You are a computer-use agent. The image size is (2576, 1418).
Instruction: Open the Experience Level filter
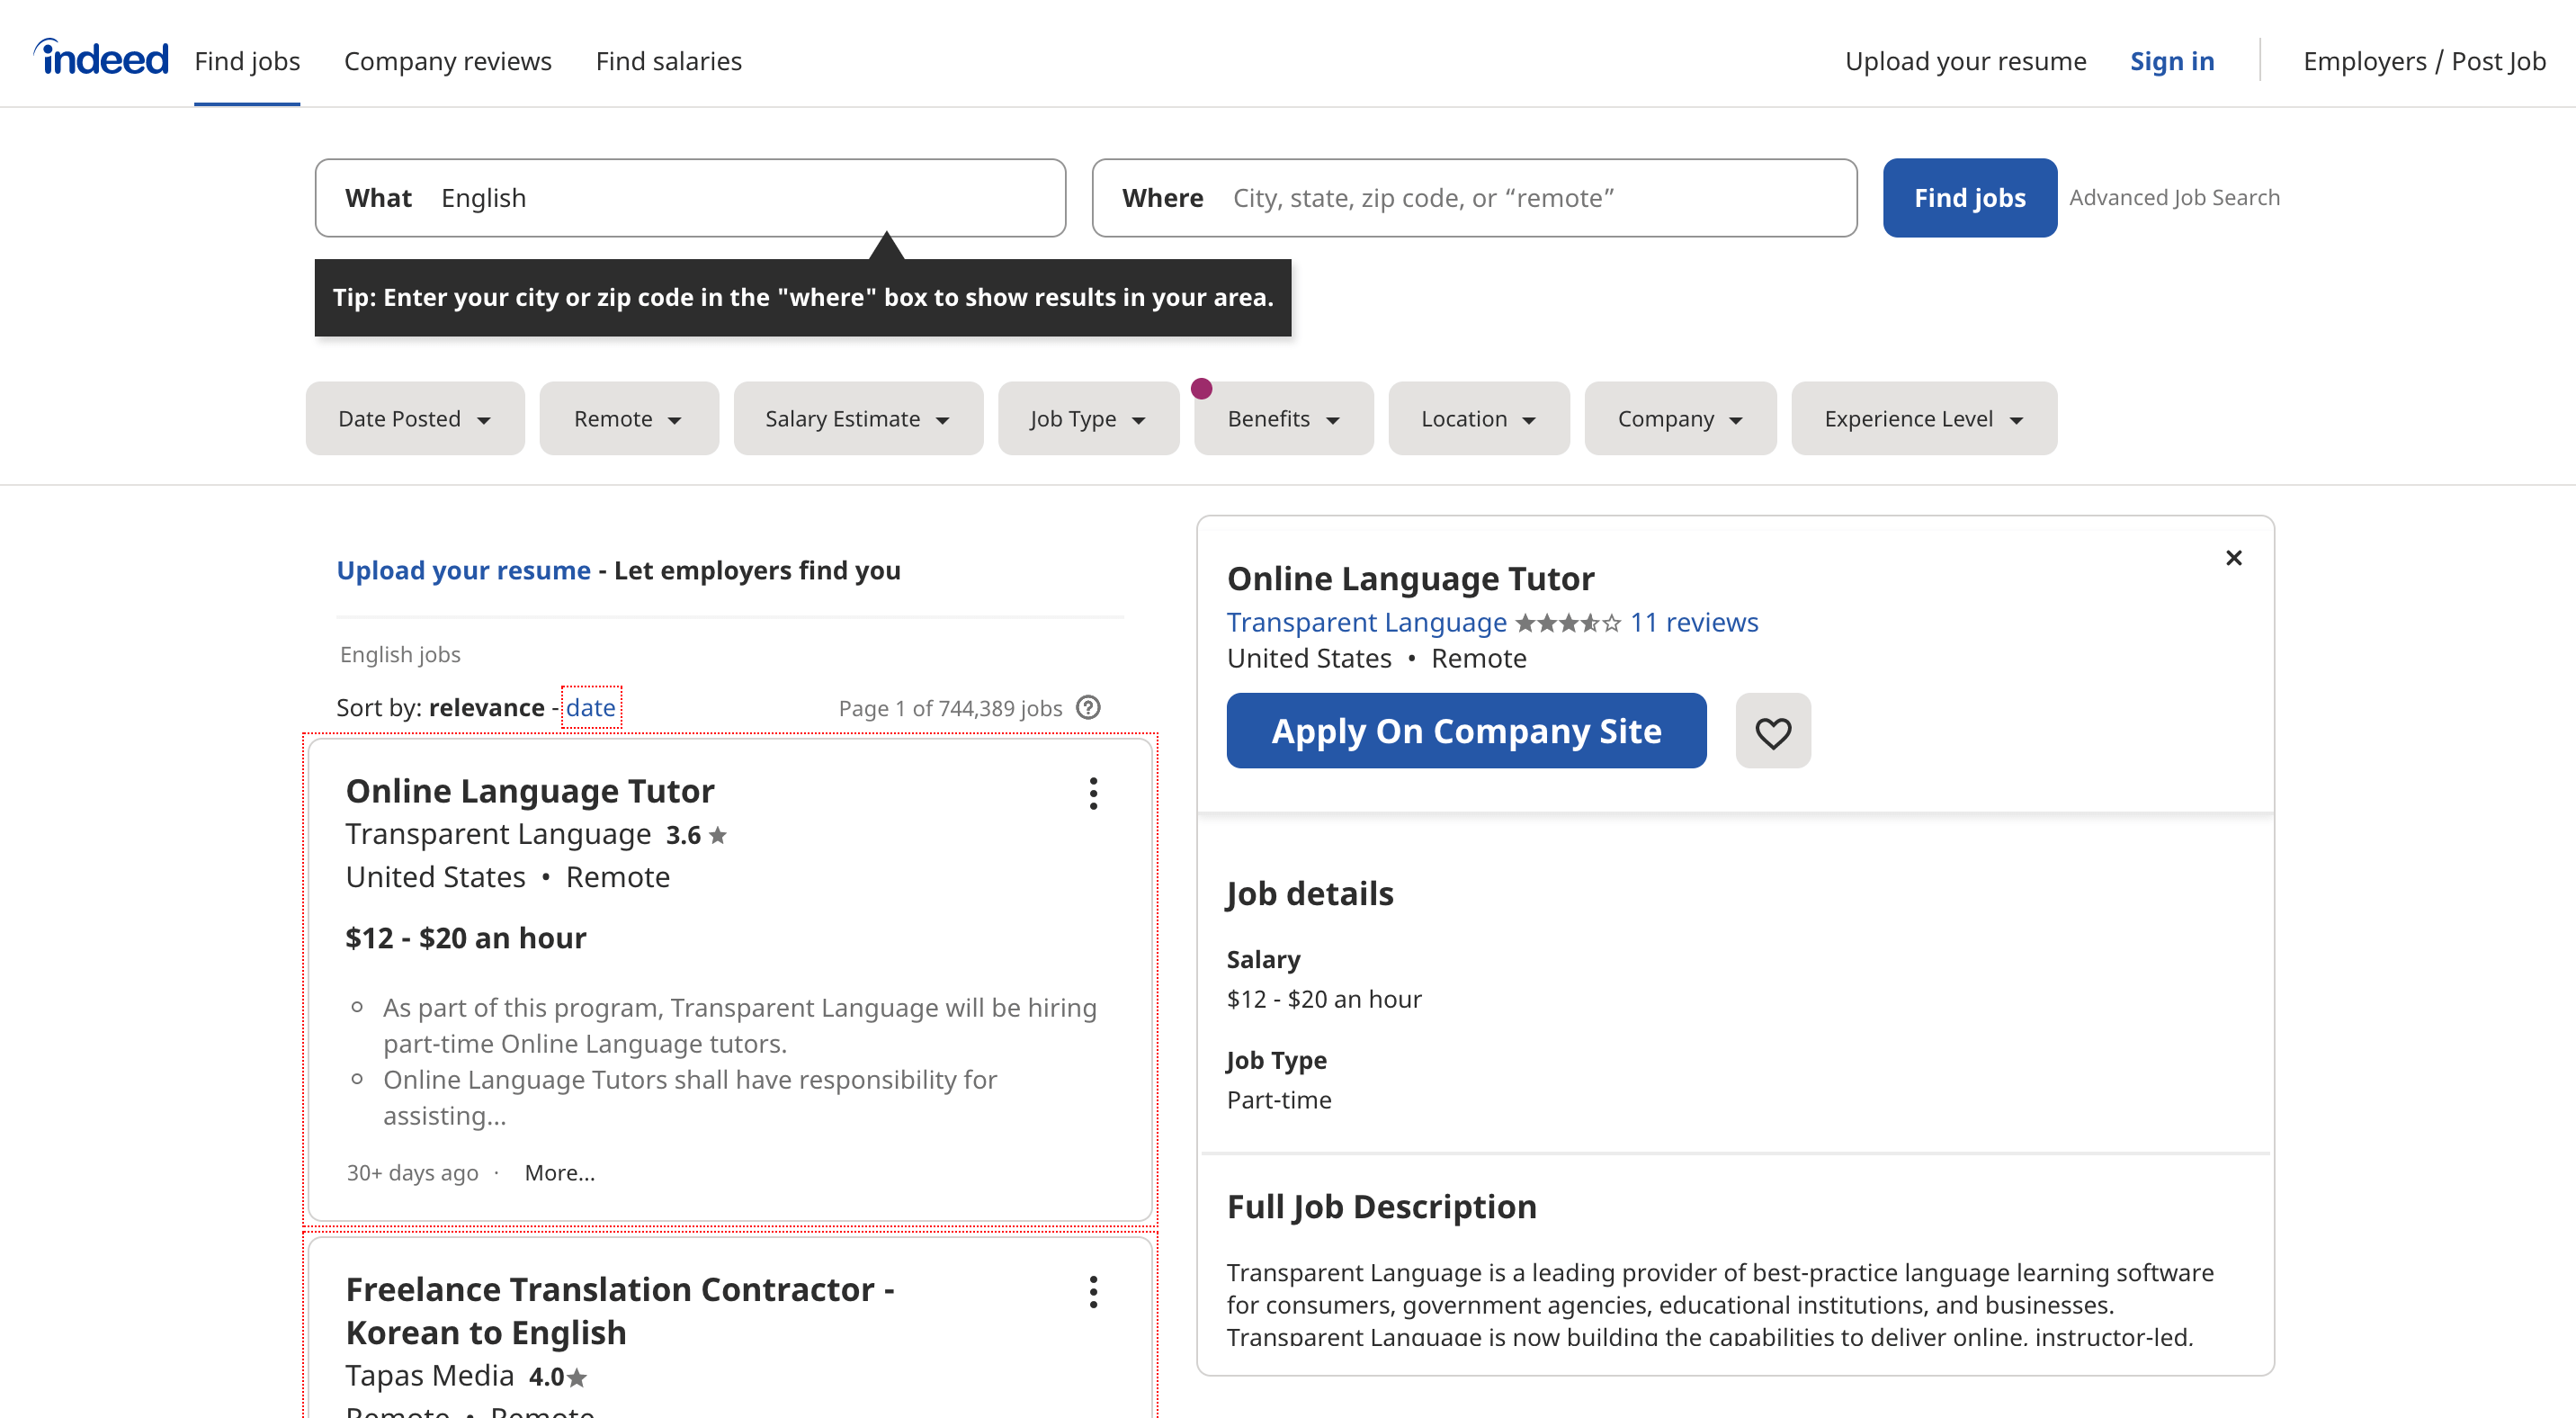click(x=1922, y=418)
